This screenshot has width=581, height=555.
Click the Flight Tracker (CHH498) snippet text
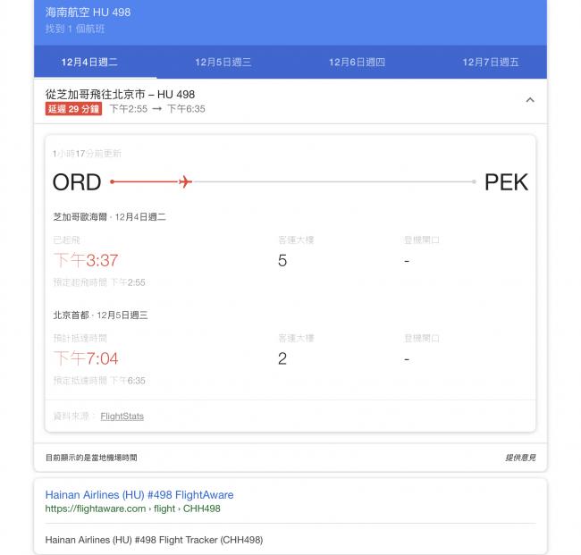coord(154,540)
